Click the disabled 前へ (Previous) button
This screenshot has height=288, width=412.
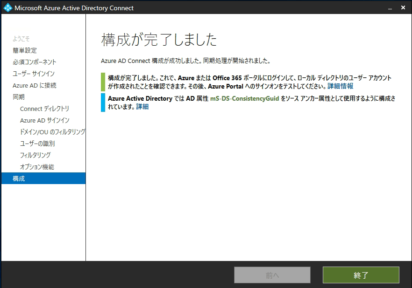272,275
